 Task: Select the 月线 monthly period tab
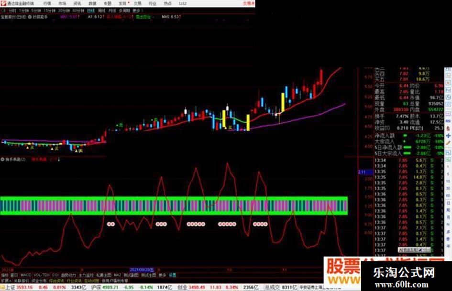tap(112, 11)
